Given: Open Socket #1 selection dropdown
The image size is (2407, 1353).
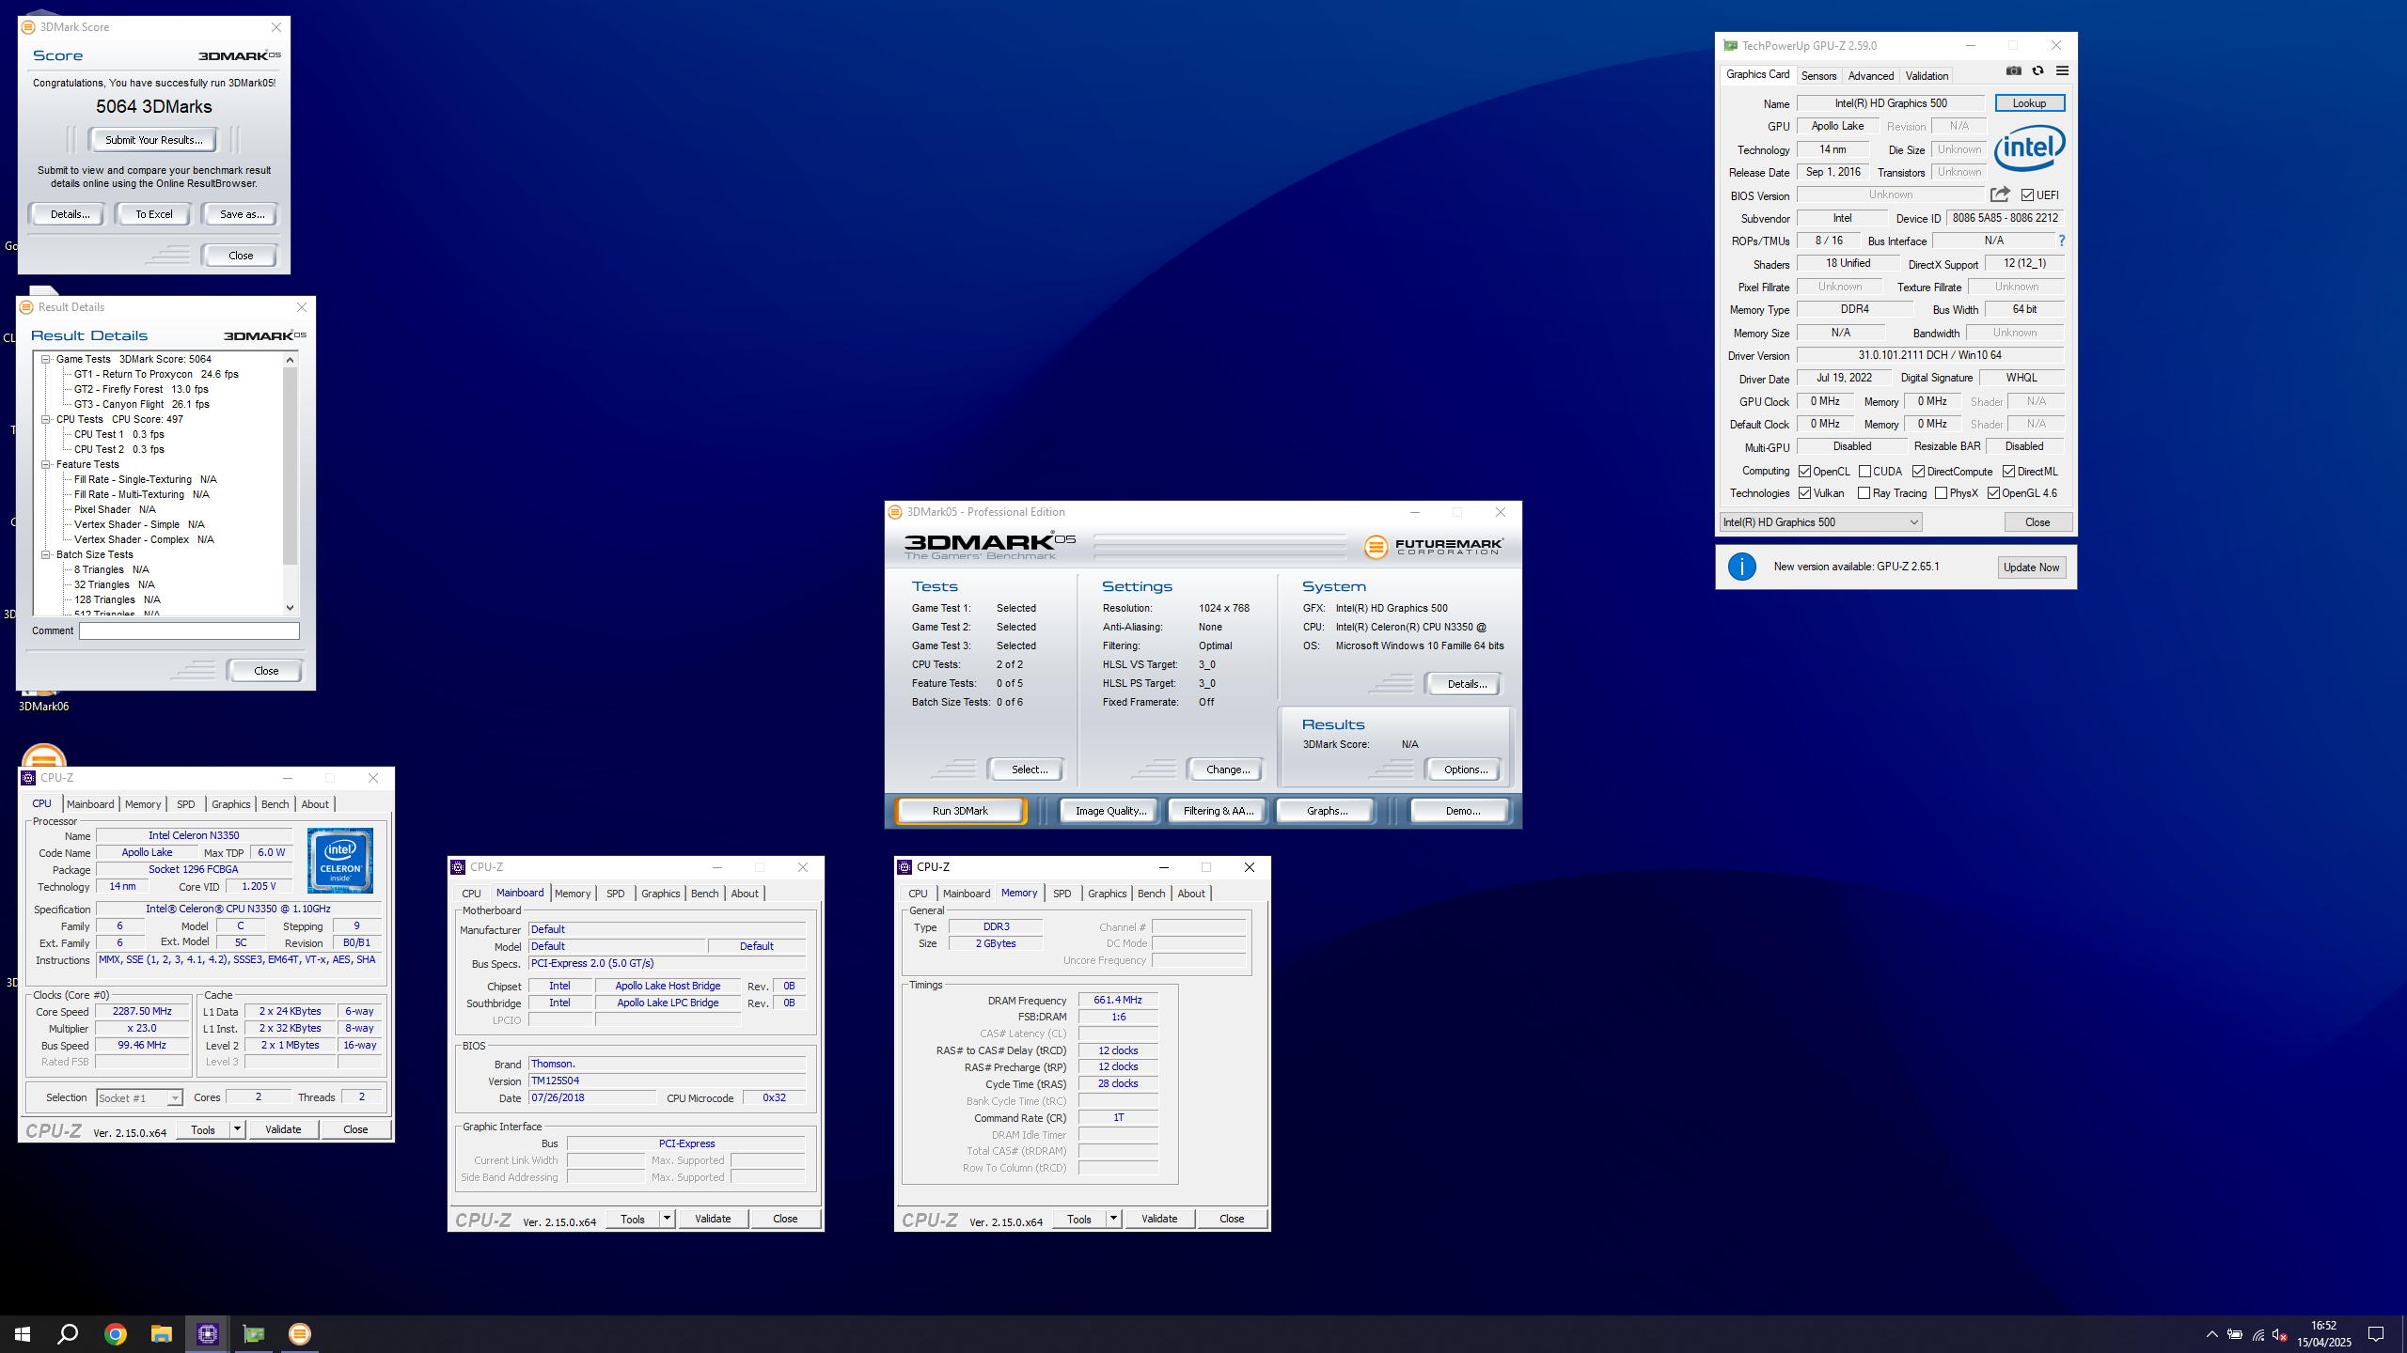Looking at the screenshot, I should pos(139,1098).
